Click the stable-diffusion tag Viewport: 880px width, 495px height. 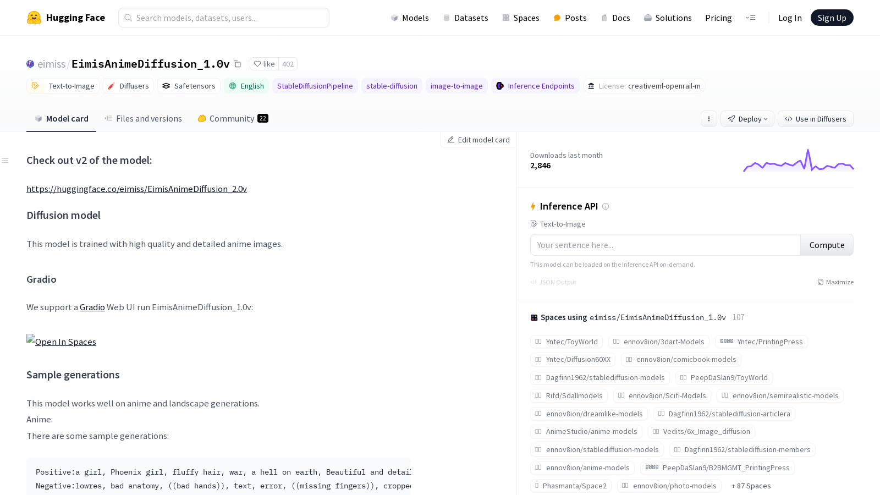pyautogui.click(x=392, y=86)
